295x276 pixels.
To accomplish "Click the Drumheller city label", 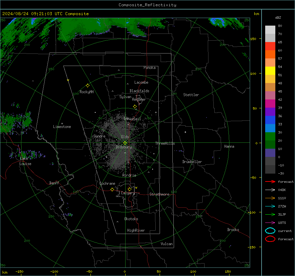I will [x=192, y=162].
